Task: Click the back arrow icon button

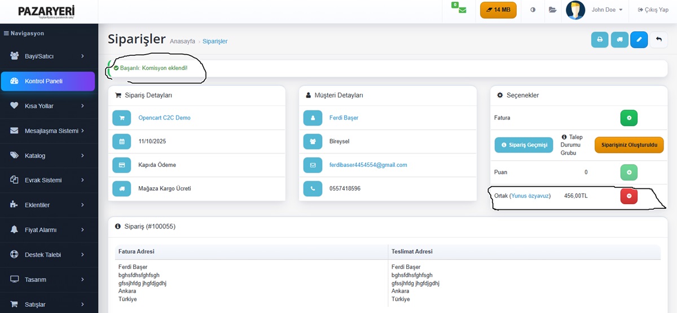Action: click(x=658, y=39)
